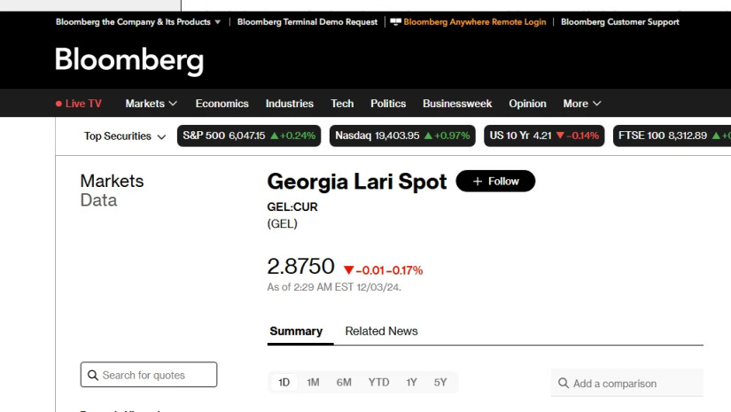Click the S&P 500 green up arrow
731x412 pixels.
click(275, 136)
